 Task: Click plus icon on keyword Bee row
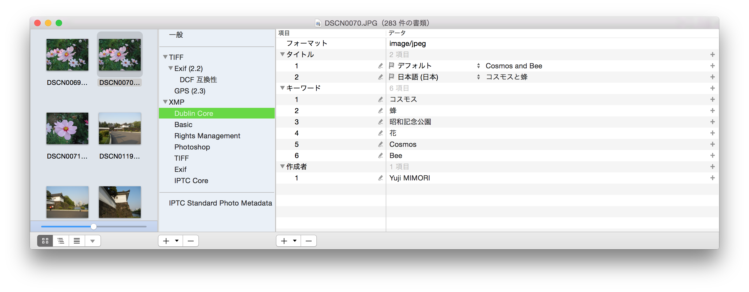pyautogui.click(x=712, y=156)
